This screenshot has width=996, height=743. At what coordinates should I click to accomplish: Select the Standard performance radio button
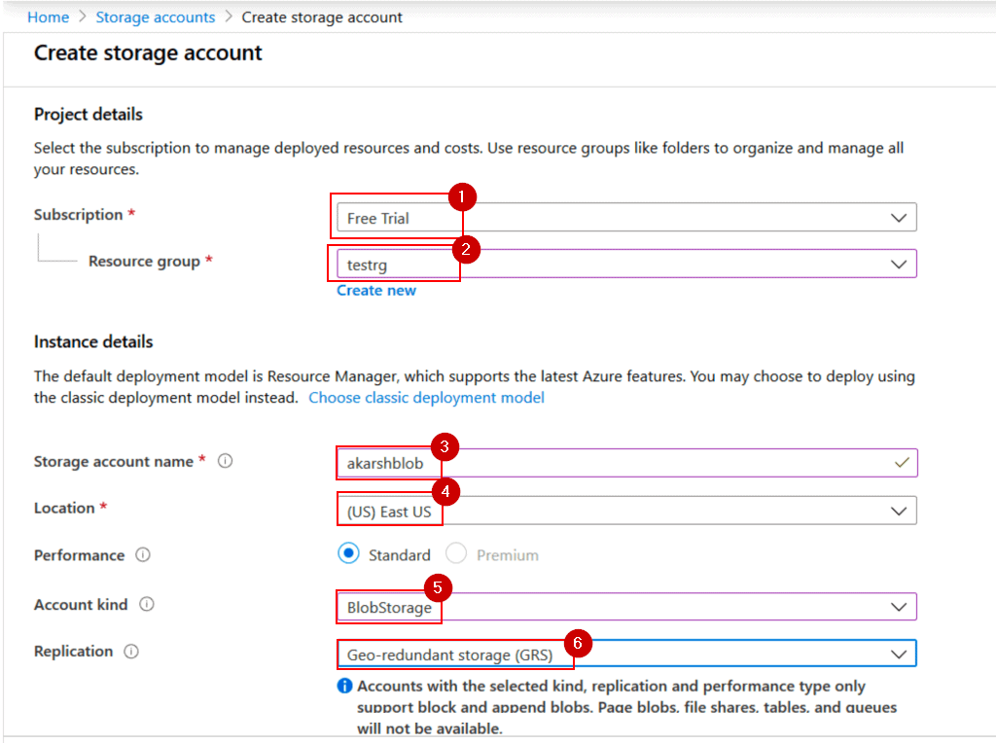(x=348, y=554)
